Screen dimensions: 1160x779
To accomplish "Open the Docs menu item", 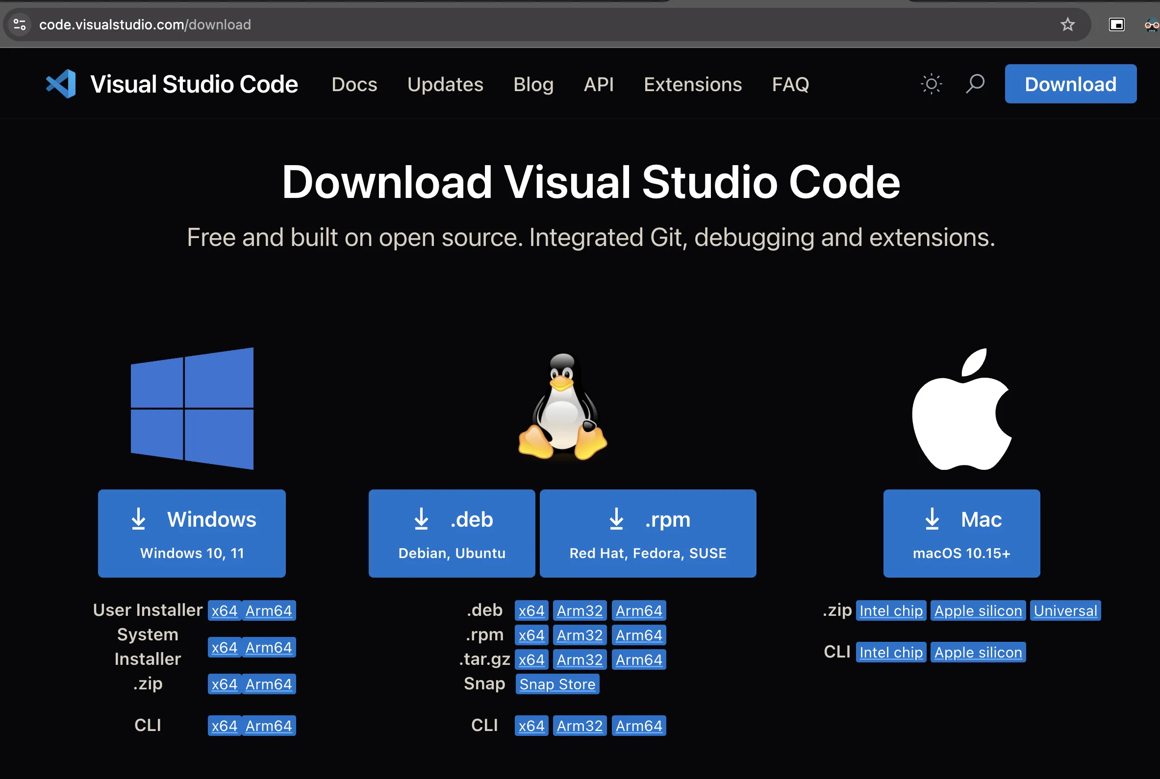I will [x=354, y=84].
